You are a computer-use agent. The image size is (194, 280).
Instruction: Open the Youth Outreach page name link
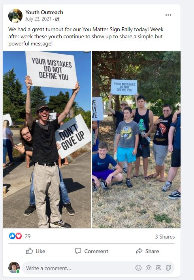pos(44,12)
